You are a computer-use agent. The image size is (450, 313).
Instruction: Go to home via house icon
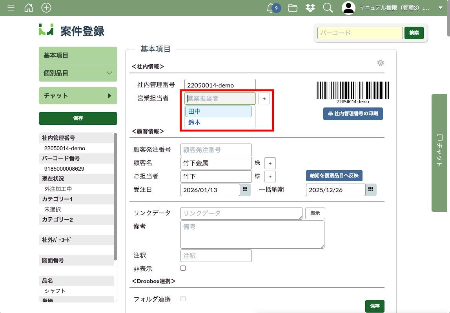pyautogui.click(x=29, y=8)
